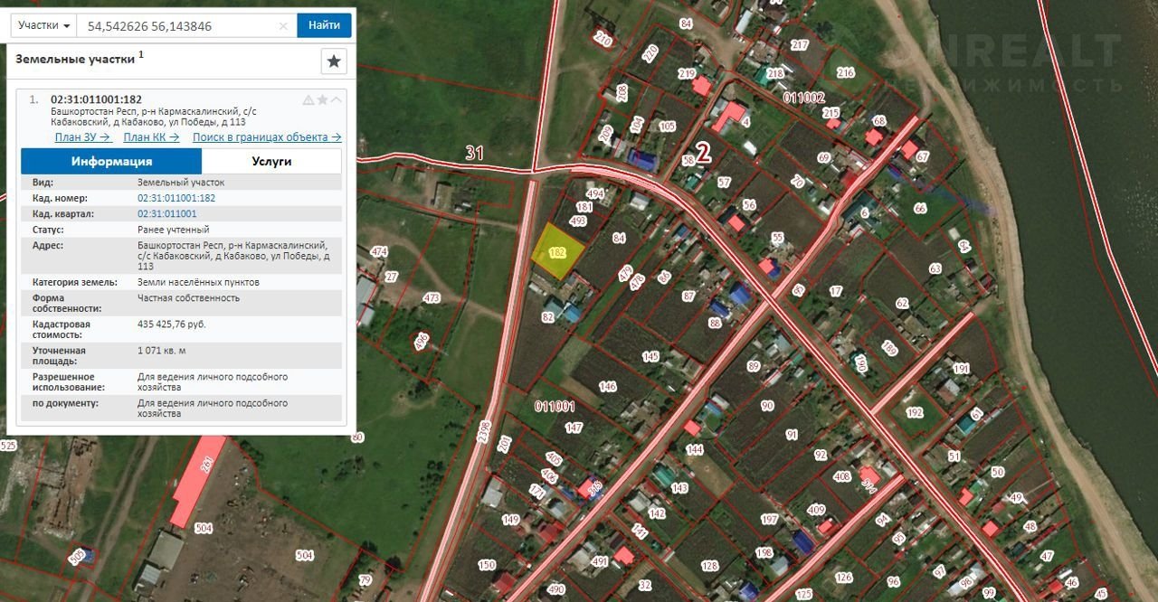Click the Кад. номер value link

176,198
